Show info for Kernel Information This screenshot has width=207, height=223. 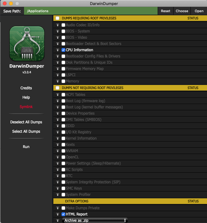[x=57, y=139]
